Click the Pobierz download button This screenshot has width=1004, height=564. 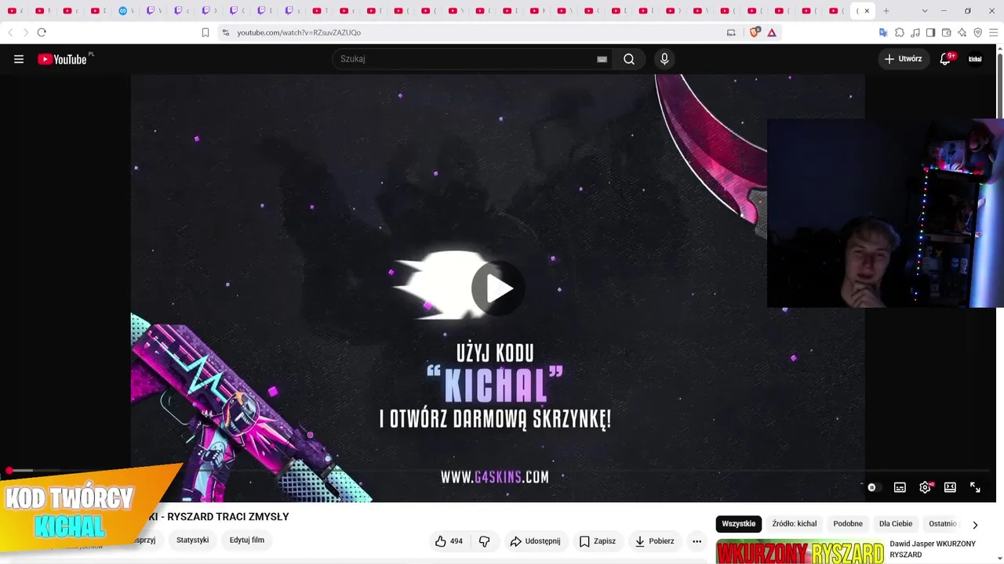pos(654,541)
